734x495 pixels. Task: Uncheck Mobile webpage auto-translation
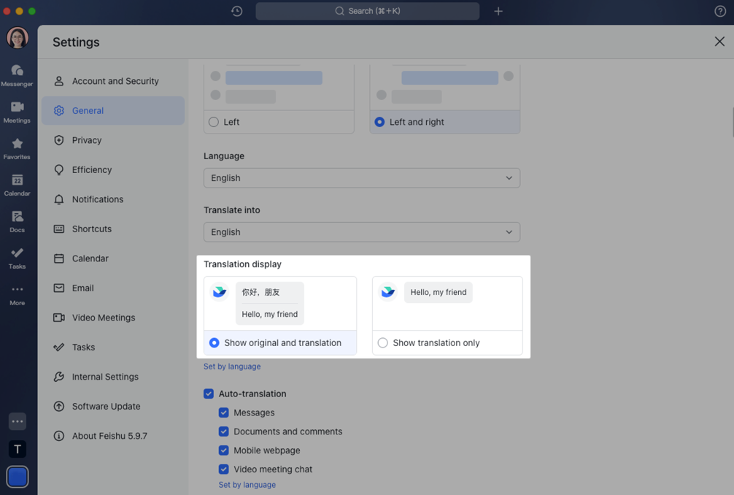click(x=224, y=450)
